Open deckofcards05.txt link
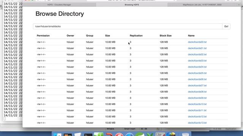Screen dimensions: 243x136 (197, 73)
